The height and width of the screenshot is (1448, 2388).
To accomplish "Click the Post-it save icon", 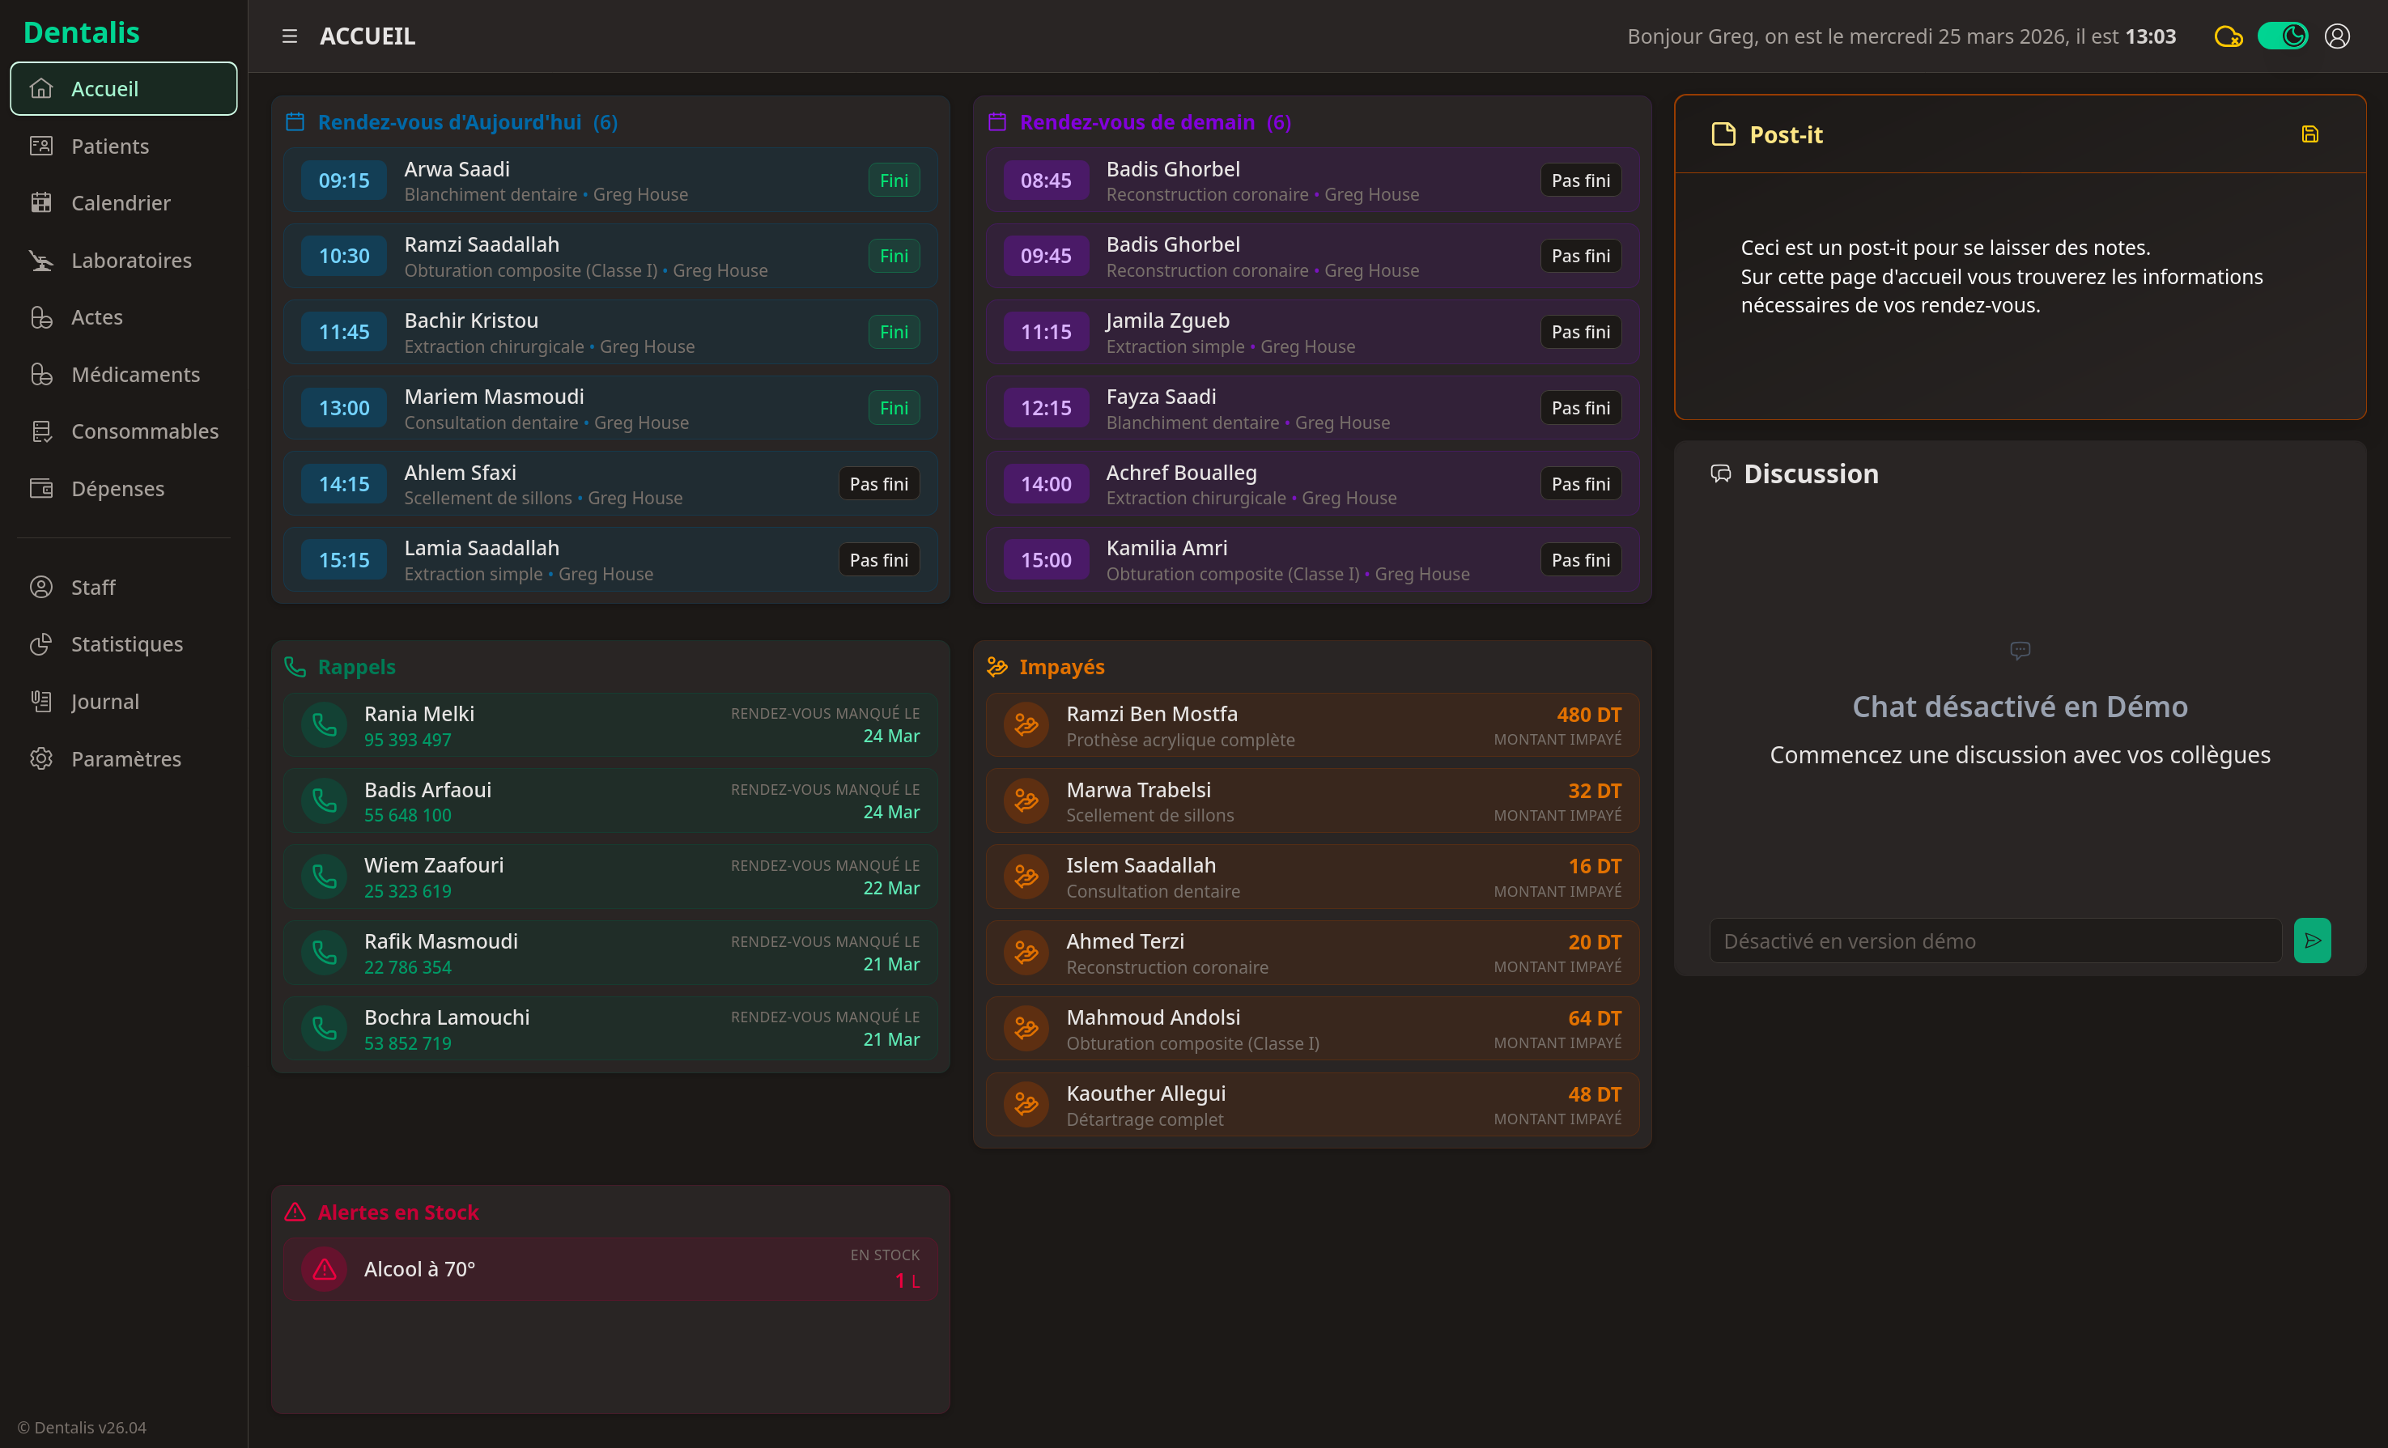I will [x=2309, y=134].
